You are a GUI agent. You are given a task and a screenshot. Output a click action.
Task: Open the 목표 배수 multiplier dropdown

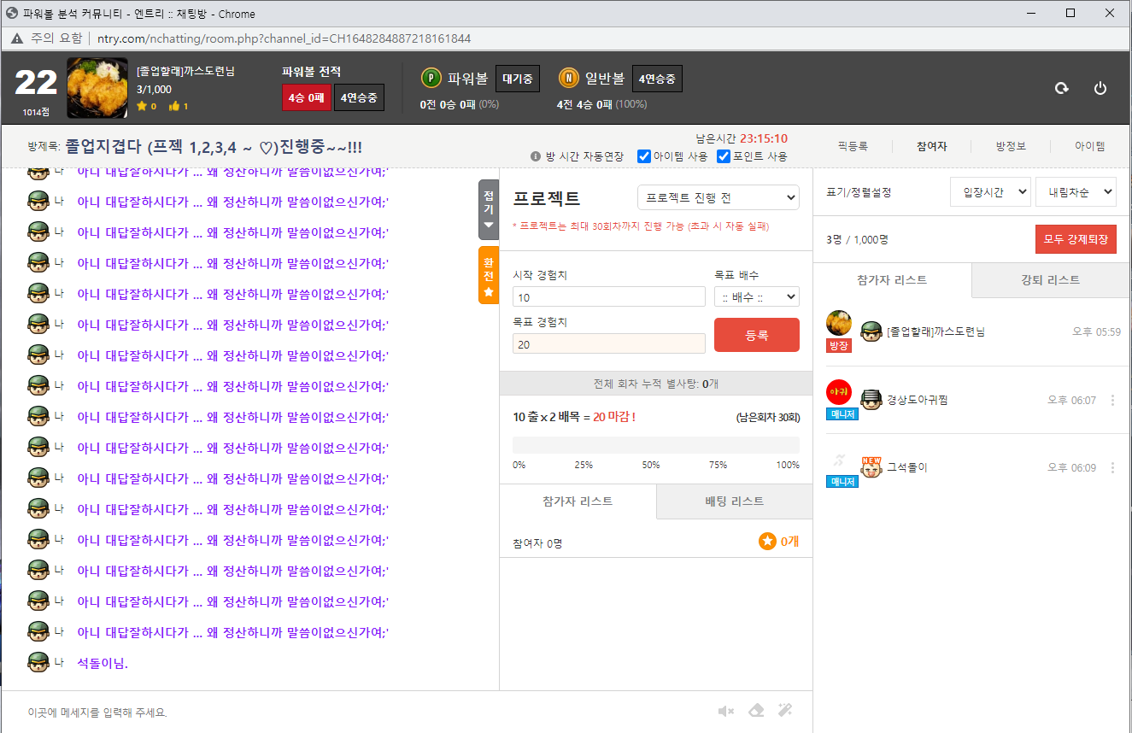click(x=756, y=296)
